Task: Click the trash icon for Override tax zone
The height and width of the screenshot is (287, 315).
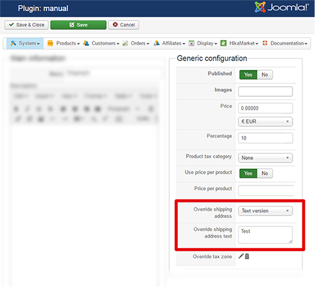Action: click(247, 256)
